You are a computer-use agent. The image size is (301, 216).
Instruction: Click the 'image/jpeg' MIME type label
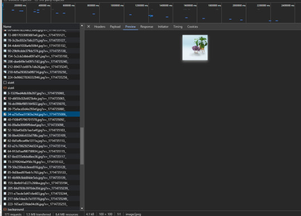click(133, 214)
